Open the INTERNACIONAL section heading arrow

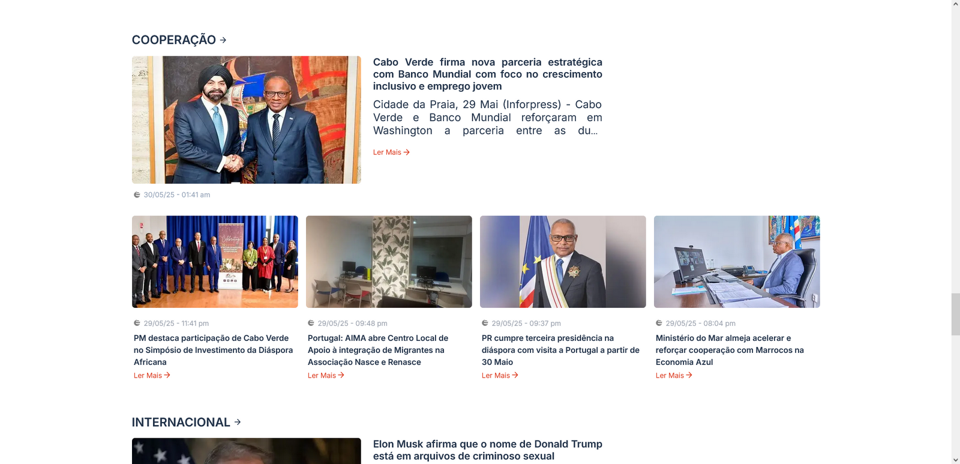(238, 423)
